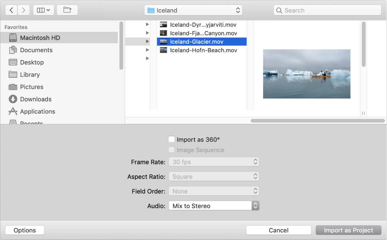The image size is (387, 240).
Task: Expand the triangle beside the highlighted folder row
Action: (x=147, y=42)
